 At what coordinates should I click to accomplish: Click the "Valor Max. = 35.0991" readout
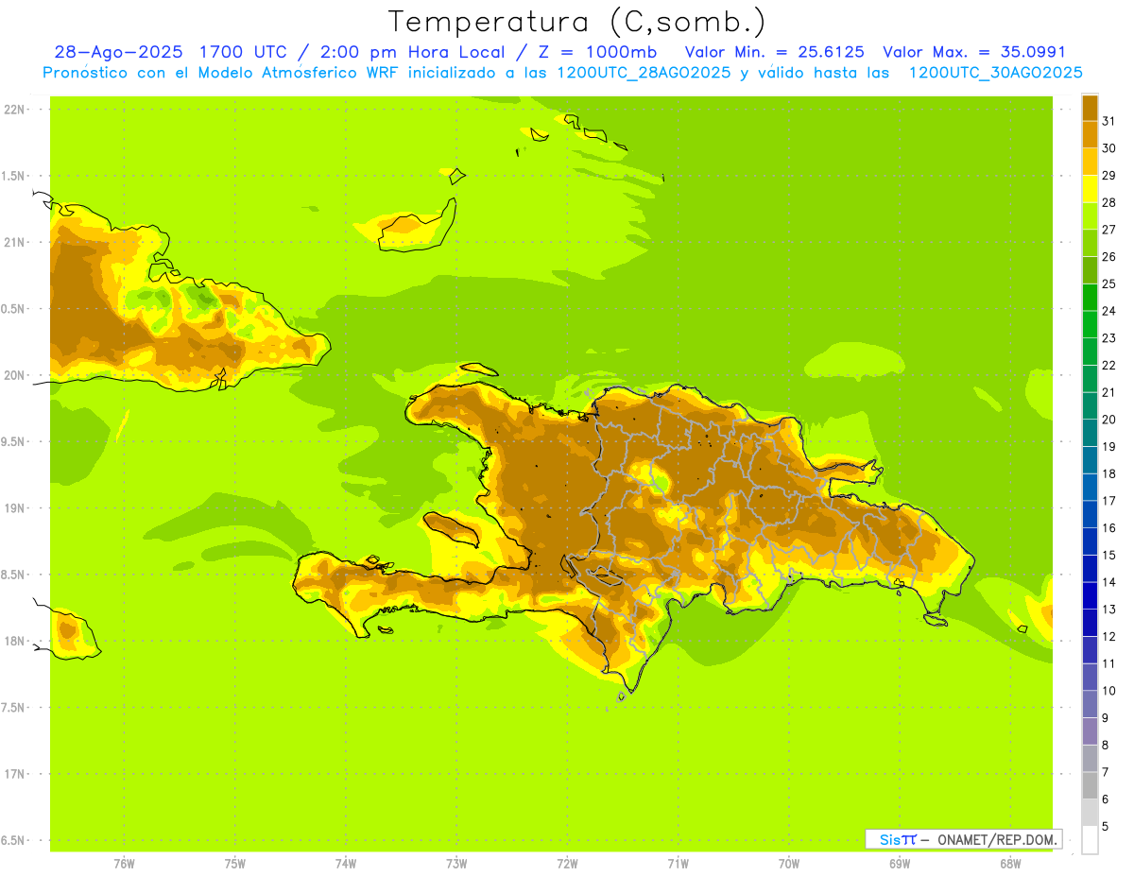click(973, 52)
